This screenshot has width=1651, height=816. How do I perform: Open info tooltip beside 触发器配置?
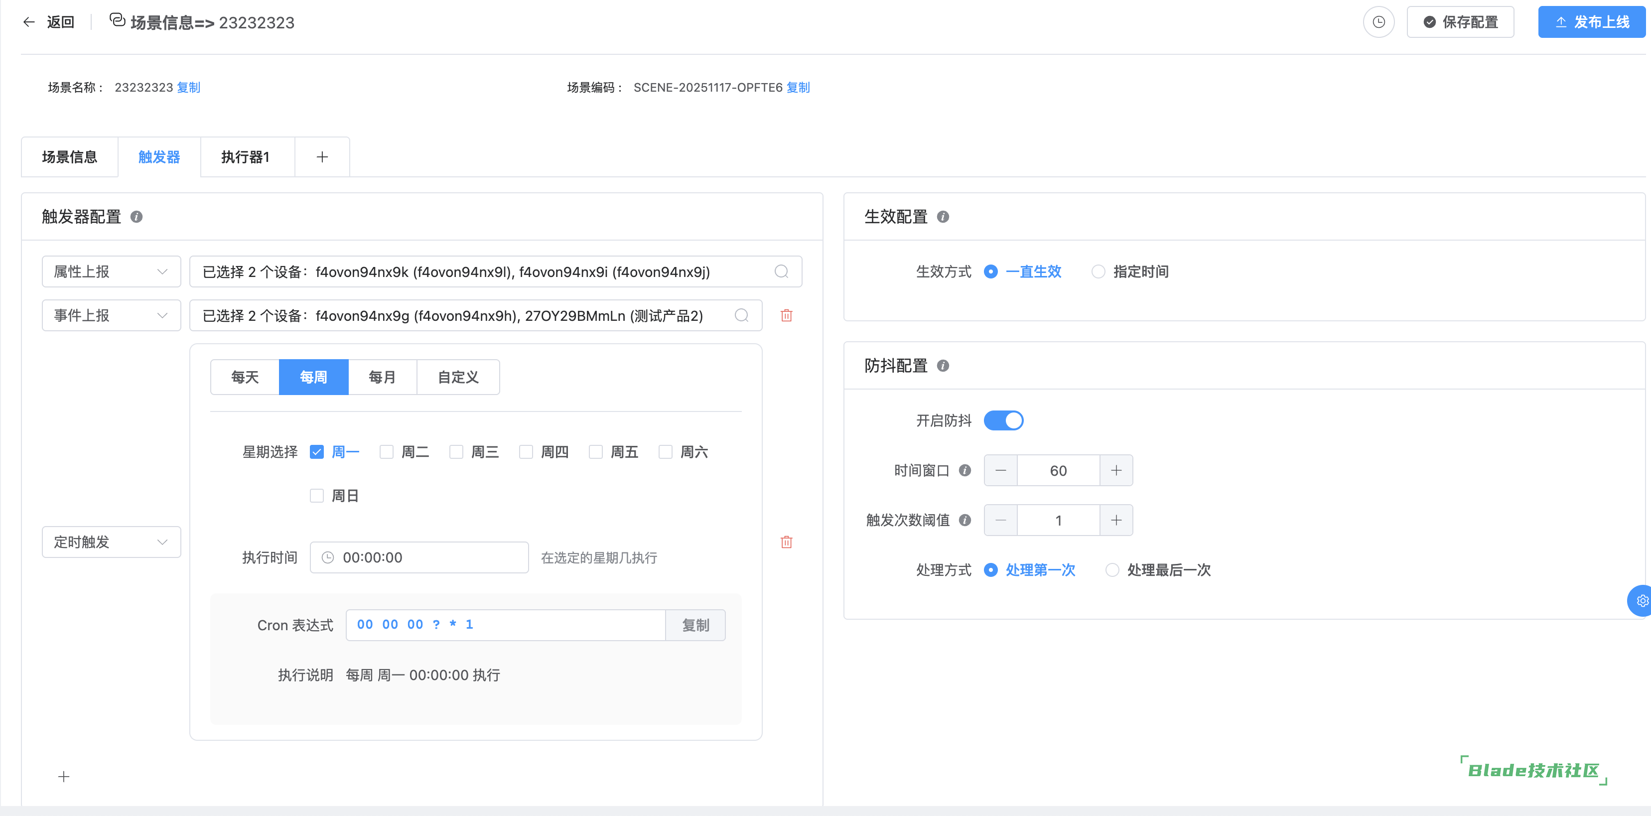(137, 217)
